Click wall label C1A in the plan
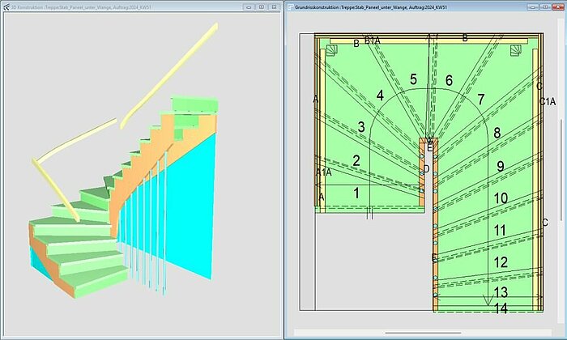Image resolution: width=567 pixels, height=340 pixels. (548, 102)
